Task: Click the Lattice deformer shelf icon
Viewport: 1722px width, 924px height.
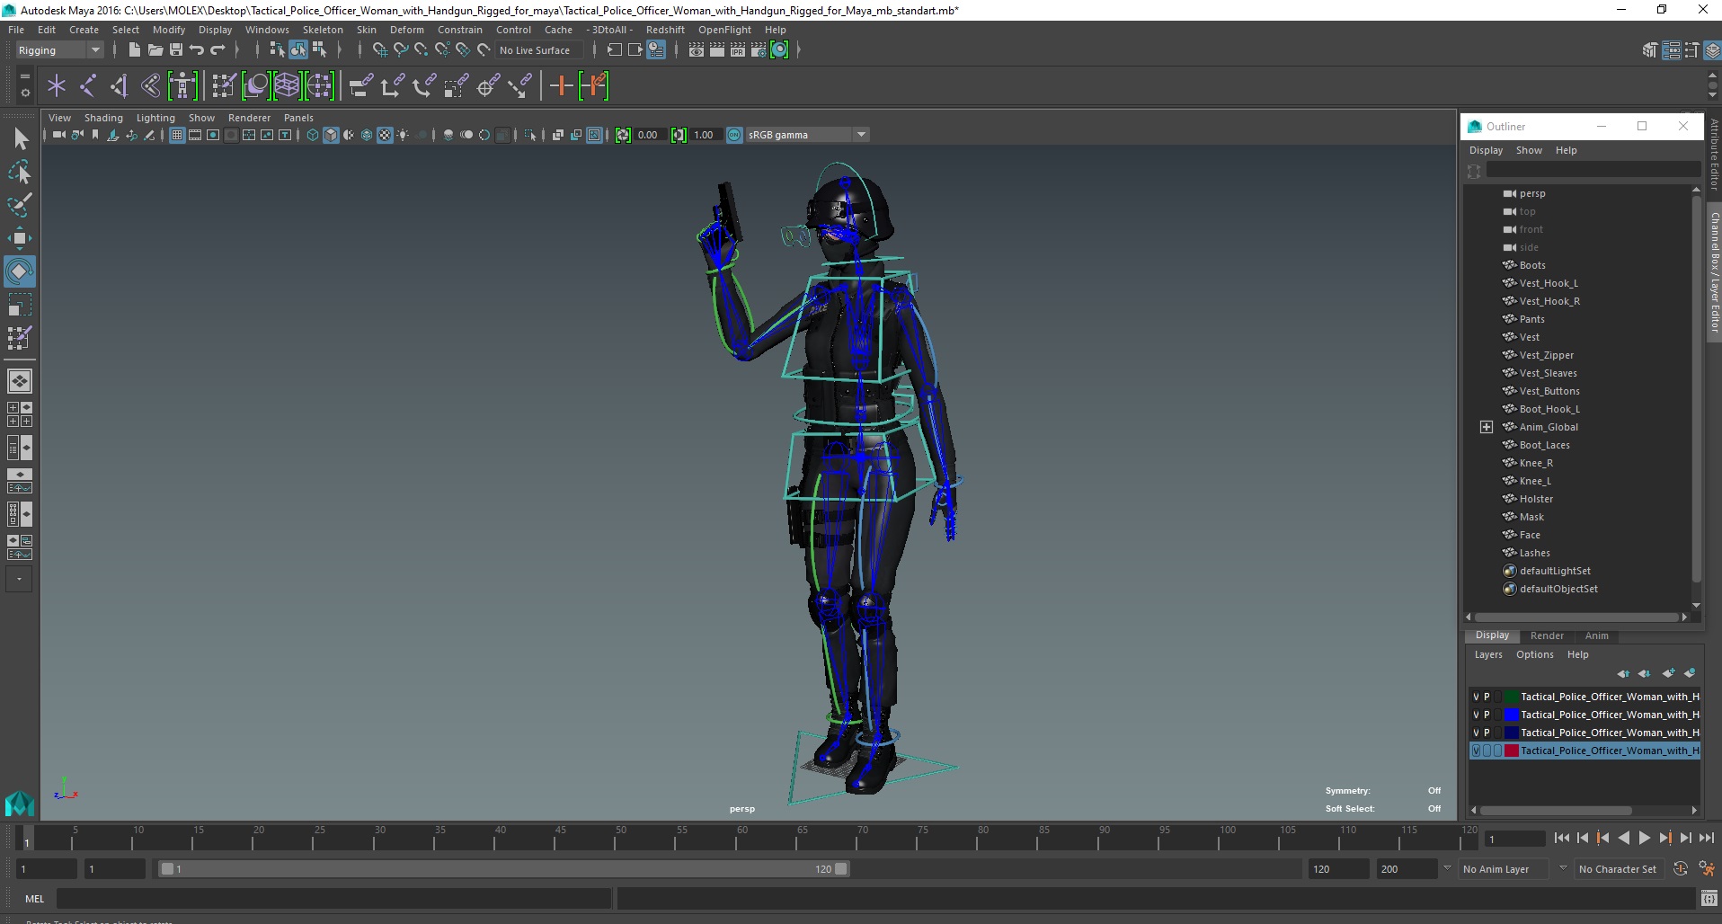Action: pos(288,86)
